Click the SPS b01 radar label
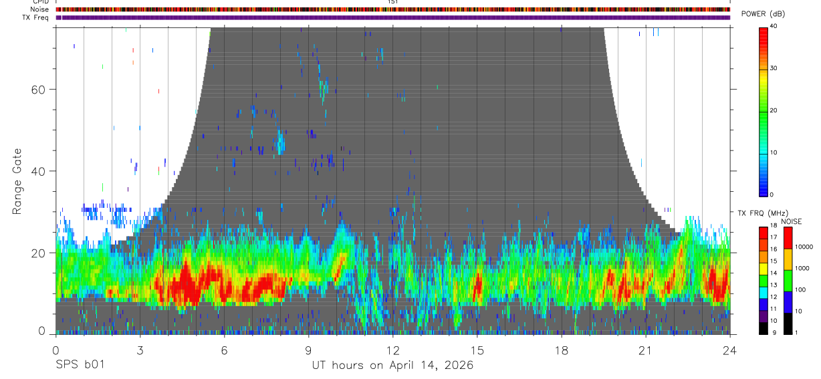Viewport: 821px width, 379px height. [x=80, y=366]
